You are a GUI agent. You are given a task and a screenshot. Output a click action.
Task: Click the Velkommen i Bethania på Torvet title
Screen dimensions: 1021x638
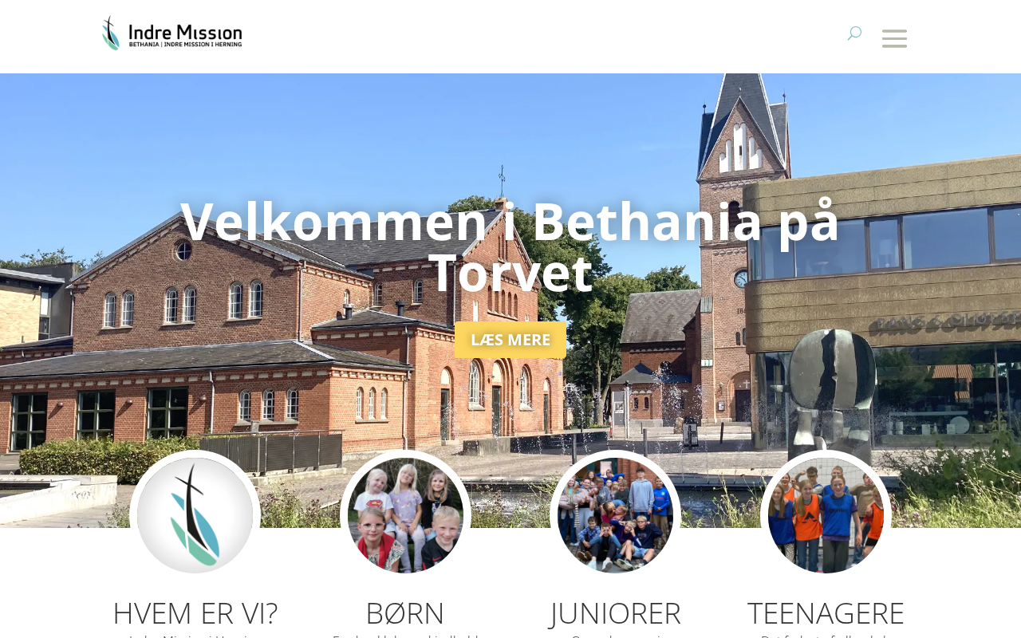510,246
